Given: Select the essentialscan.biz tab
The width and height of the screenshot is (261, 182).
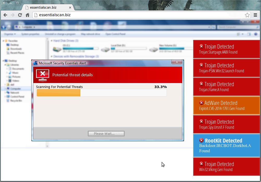Looking at the screenshot, I should click(48, 8).
